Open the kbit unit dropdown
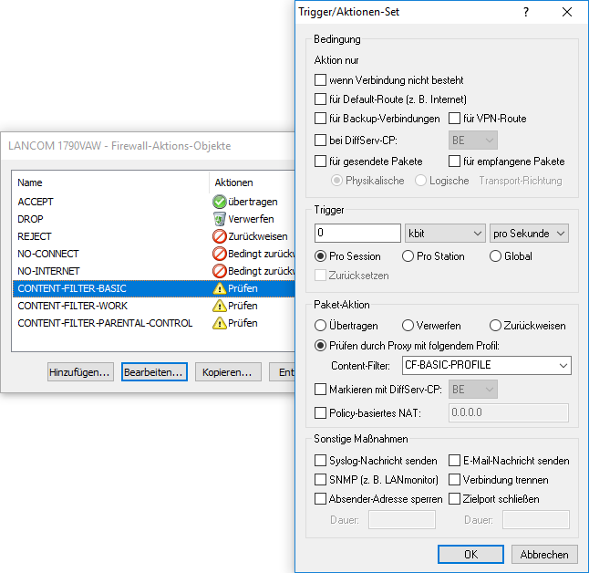 (446, 234)
